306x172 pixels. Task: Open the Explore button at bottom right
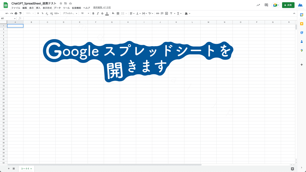point(292,169)
